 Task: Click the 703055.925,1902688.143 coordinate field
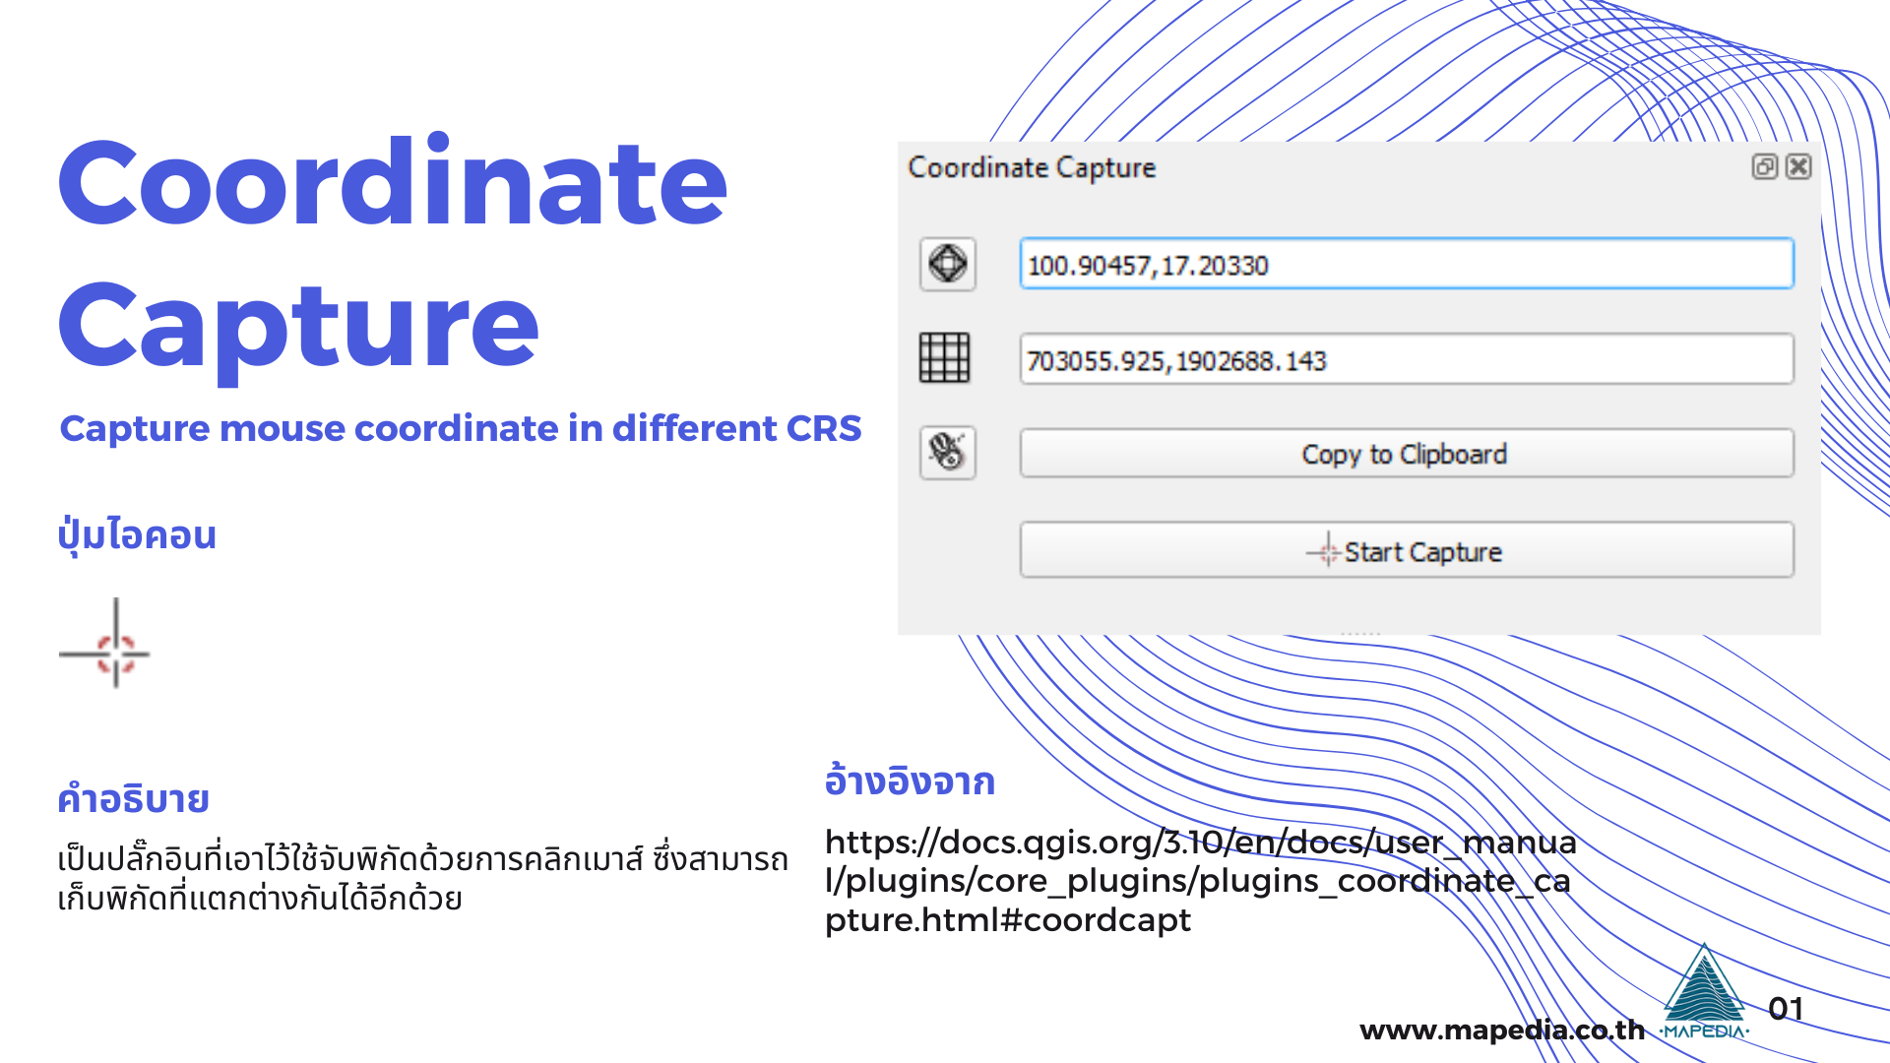click(x=1406, y=359)
